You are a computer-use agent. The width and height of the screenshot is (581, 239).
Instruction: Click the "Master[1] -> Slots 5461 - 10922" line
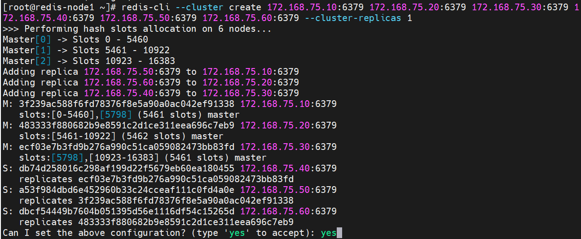tap(86, 50)
